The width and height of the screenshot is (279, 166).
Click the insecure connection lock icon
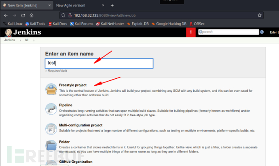click(x=70, y=15)
